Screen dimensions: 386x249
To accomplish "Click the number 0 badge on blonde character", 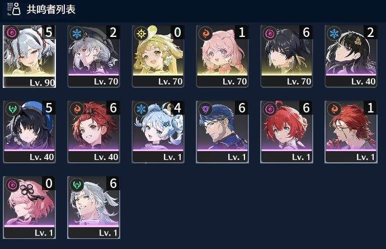I will click(x=177, y=32).
